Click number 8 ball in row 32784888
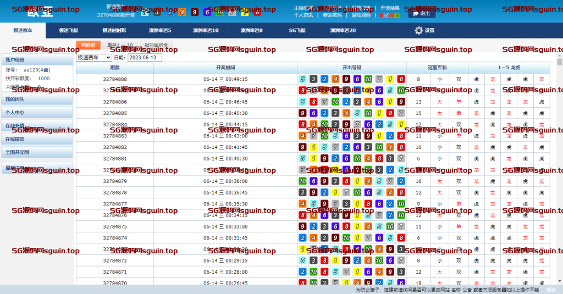The image size is (563, 294). click(401, 79)
